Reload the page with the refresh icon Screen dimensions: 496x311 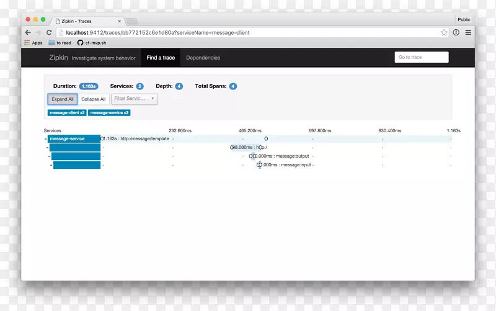[x=49, y=32]
